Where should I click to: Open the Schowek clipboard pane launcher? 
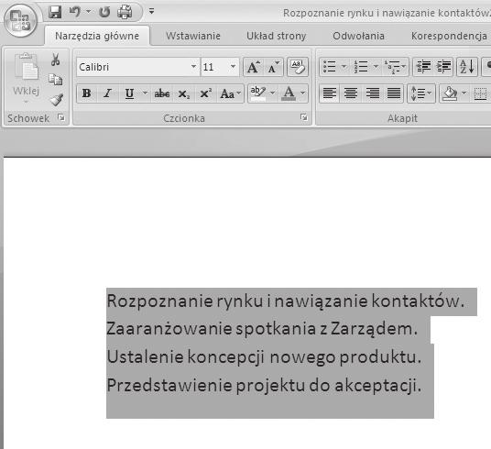click(61, 118)
